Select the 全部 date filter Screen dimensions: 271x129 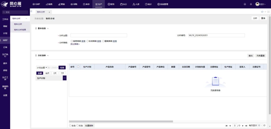[x=40, y=73]
